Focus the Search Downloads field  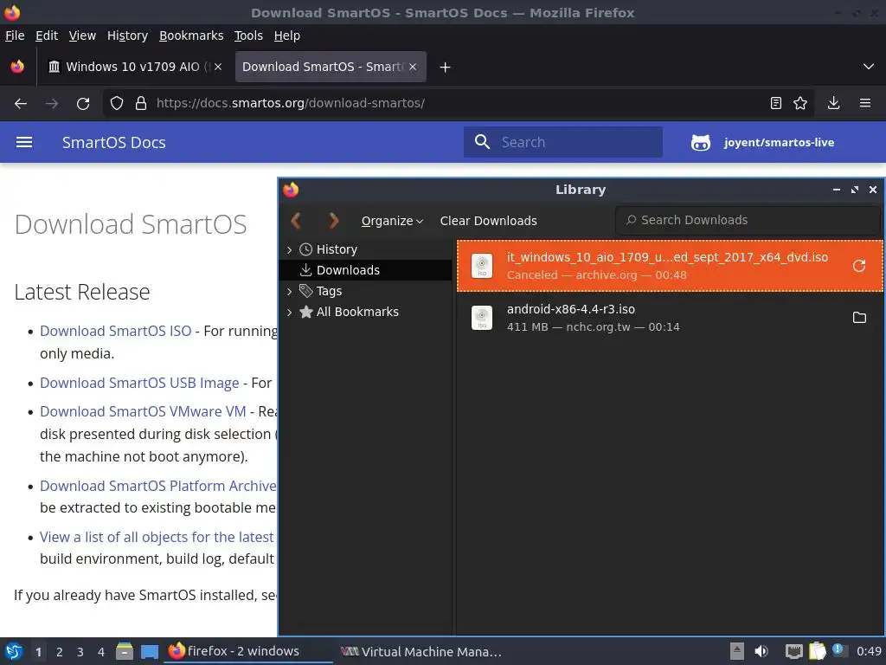(748, 220)
